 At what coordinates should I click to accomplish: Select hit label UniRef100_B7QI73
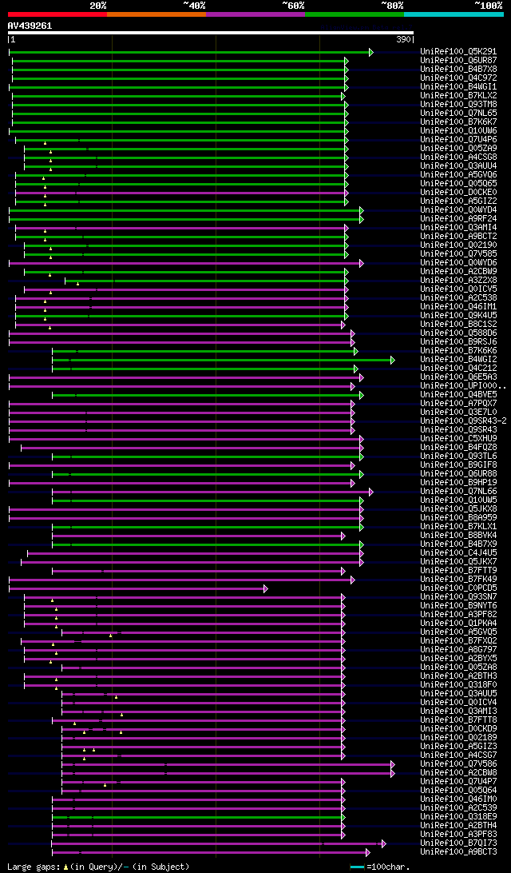pos(459,843)
